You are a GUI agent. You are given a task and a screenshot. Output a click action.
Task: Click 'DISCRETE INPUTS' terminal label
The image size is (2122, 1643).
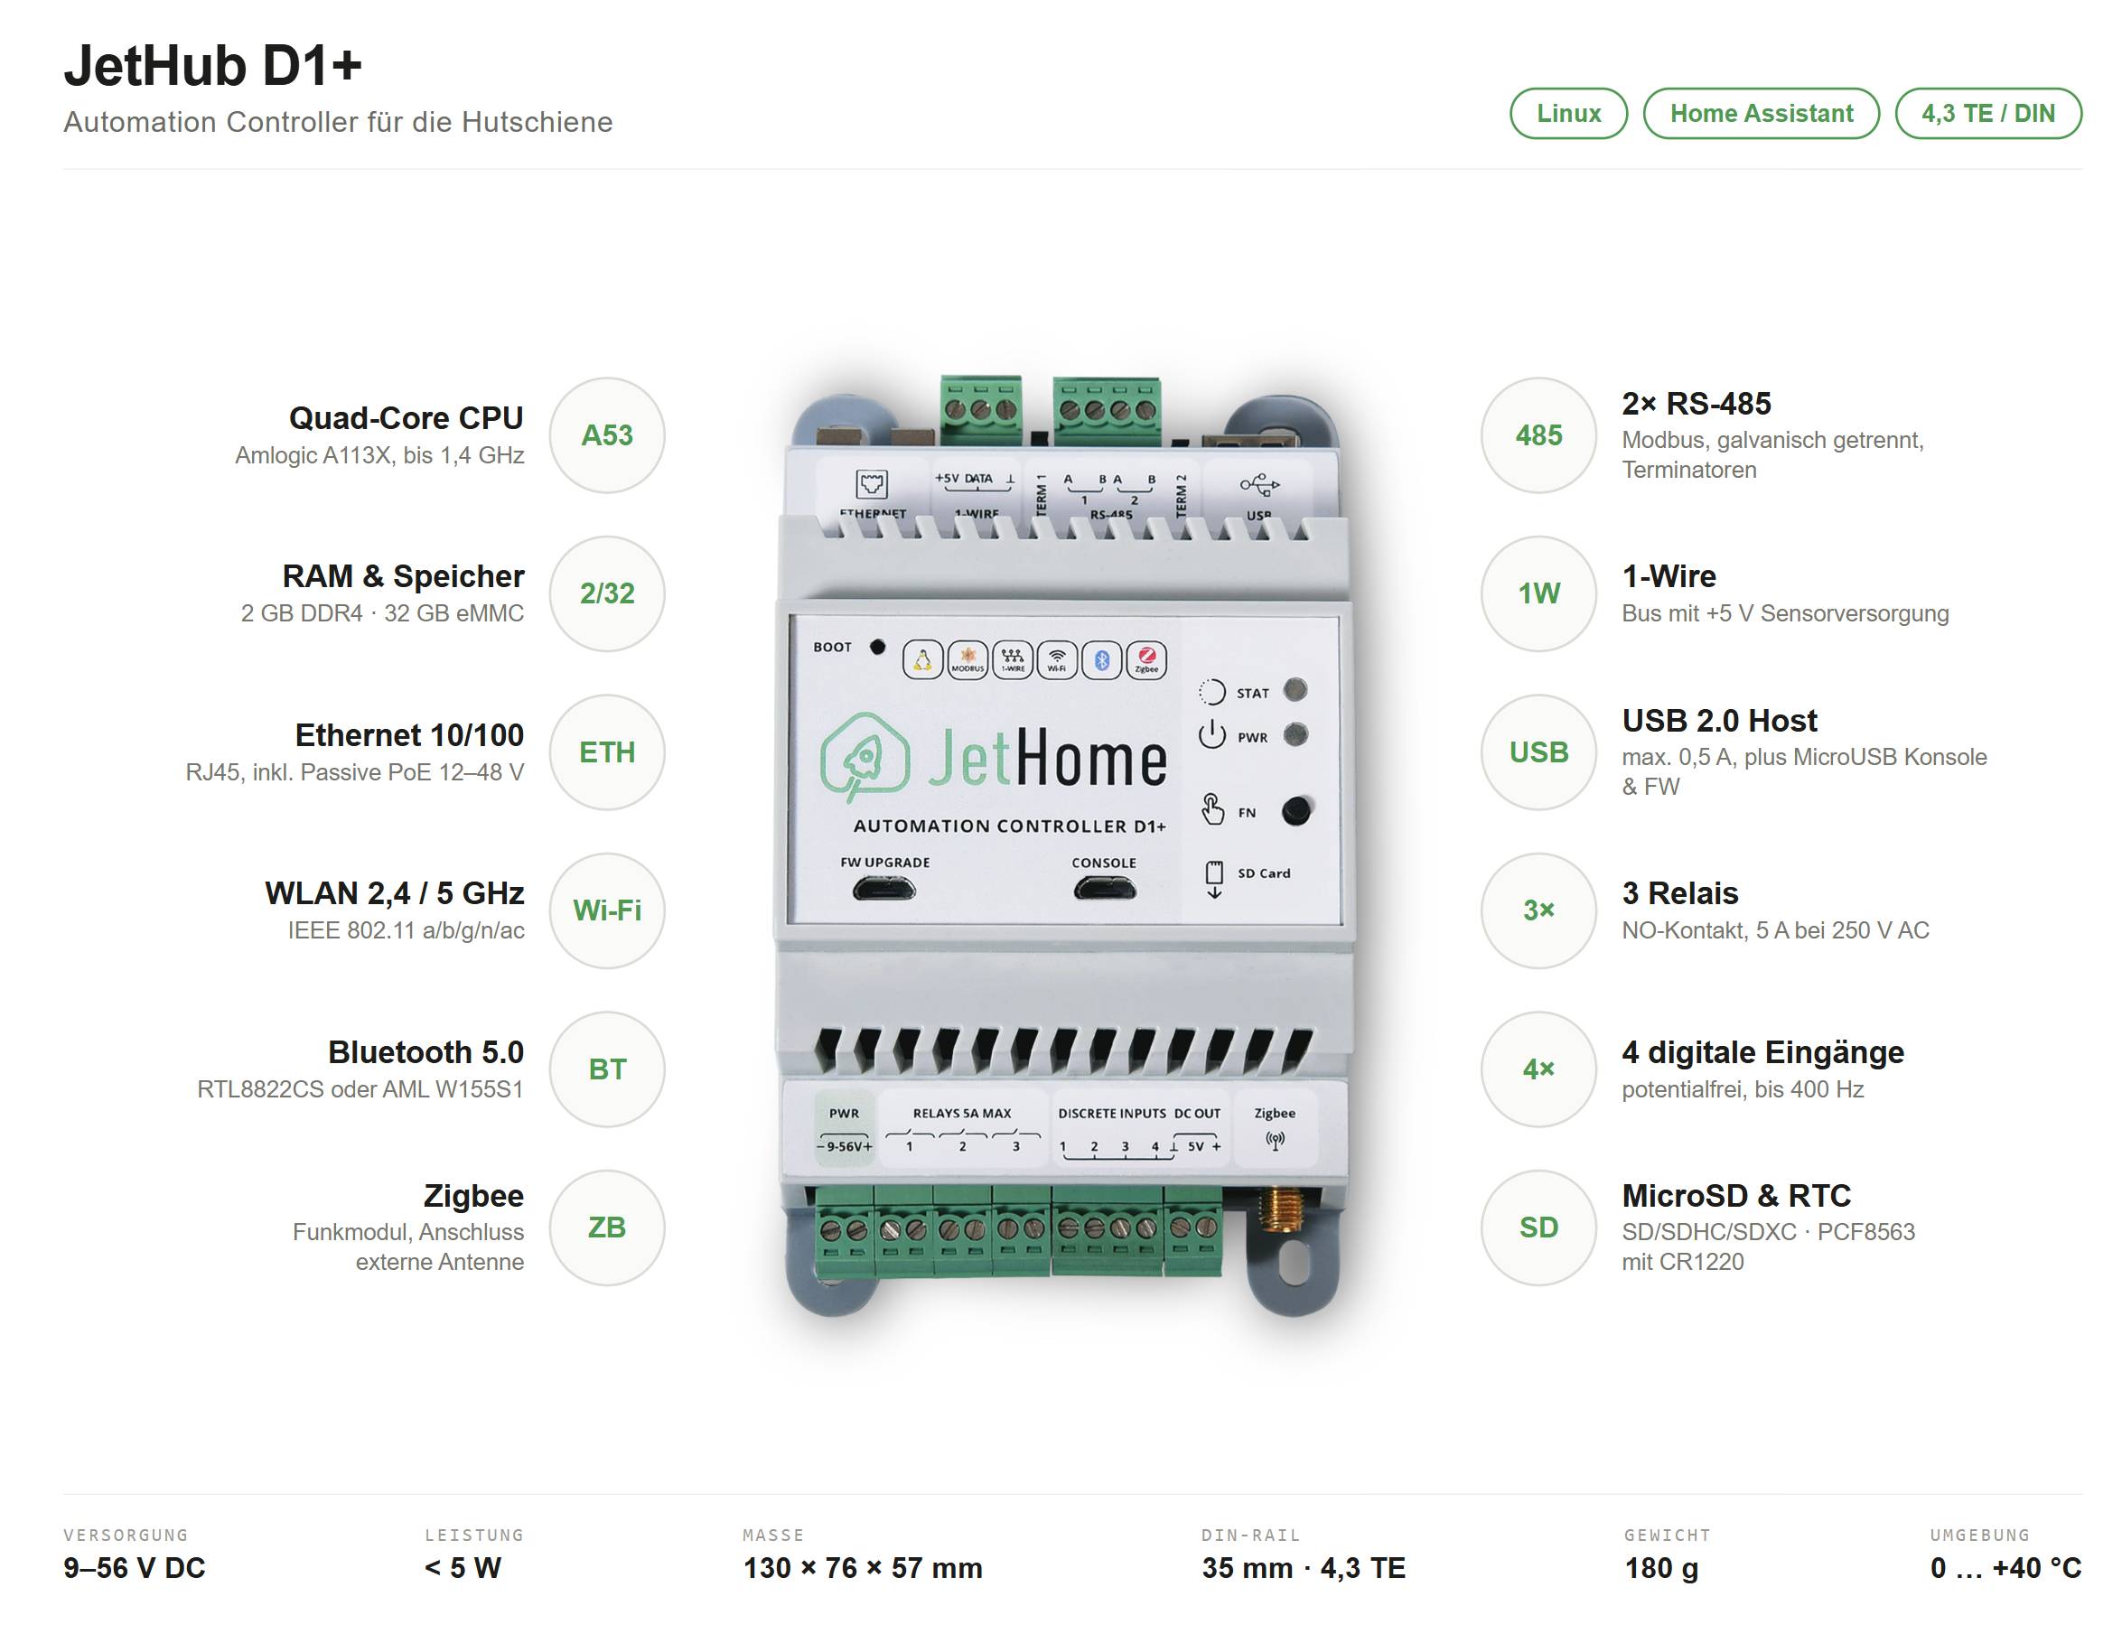point(1111,1114)
